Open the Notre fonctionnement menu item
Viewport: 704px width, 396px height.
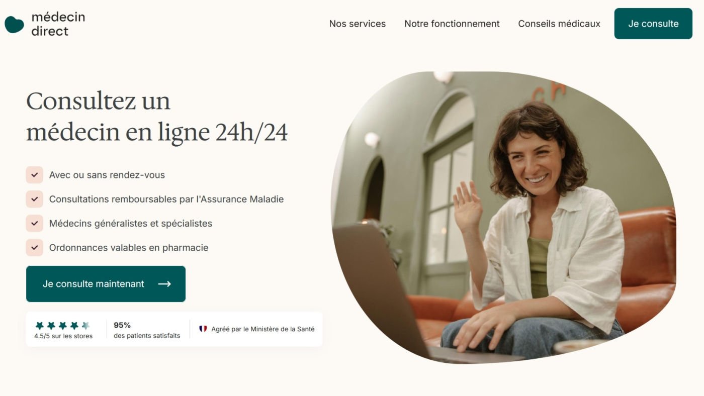452,24
